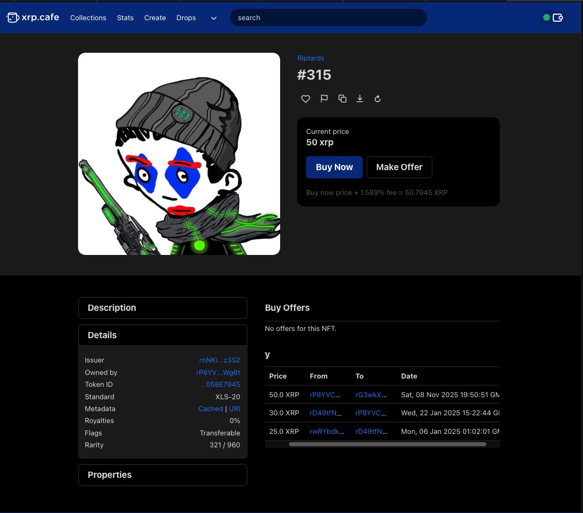Click the owner address rP8YV...Wg6t link
583x513 pixels.
[218, 372]
